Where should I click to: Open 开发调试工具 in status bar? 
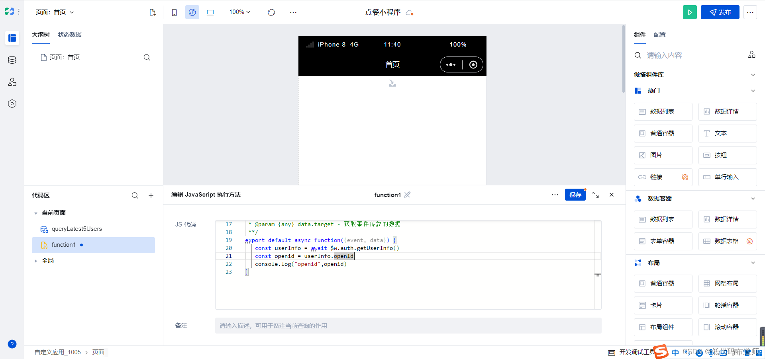point(632,352)
